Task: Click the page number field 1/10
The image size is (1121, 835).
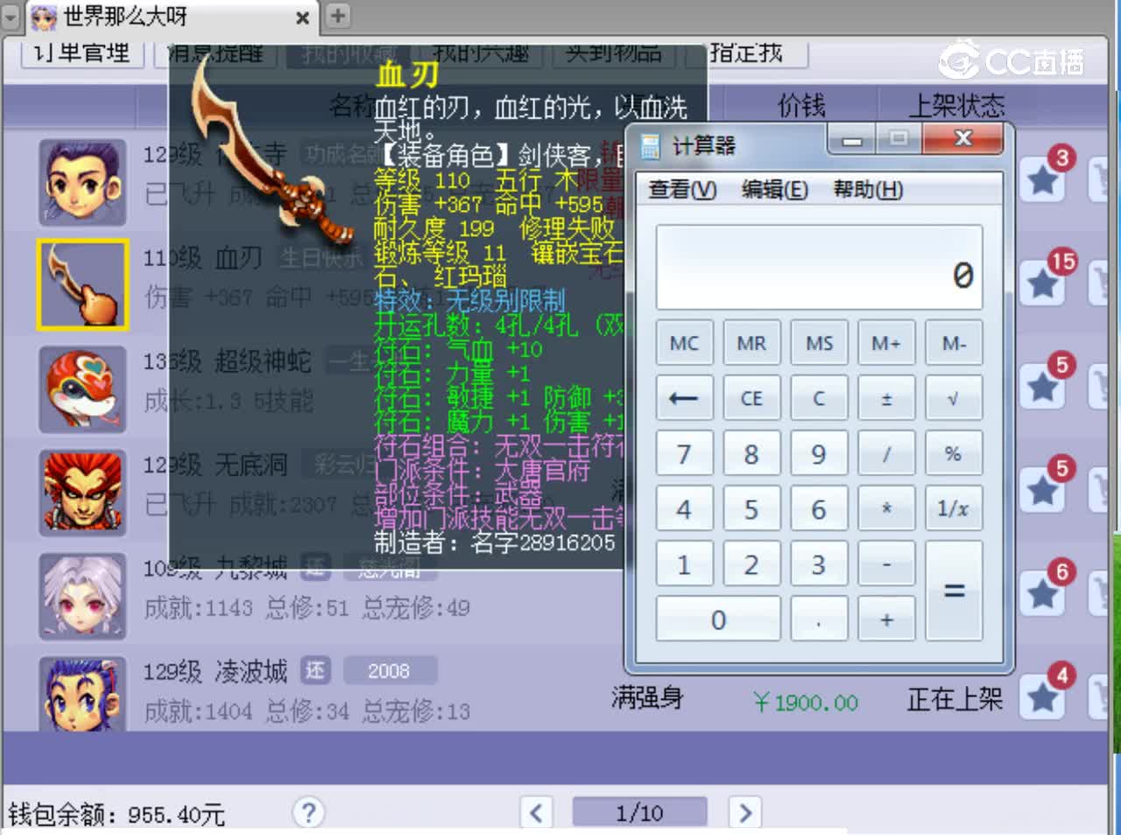Action: [639, 812]
